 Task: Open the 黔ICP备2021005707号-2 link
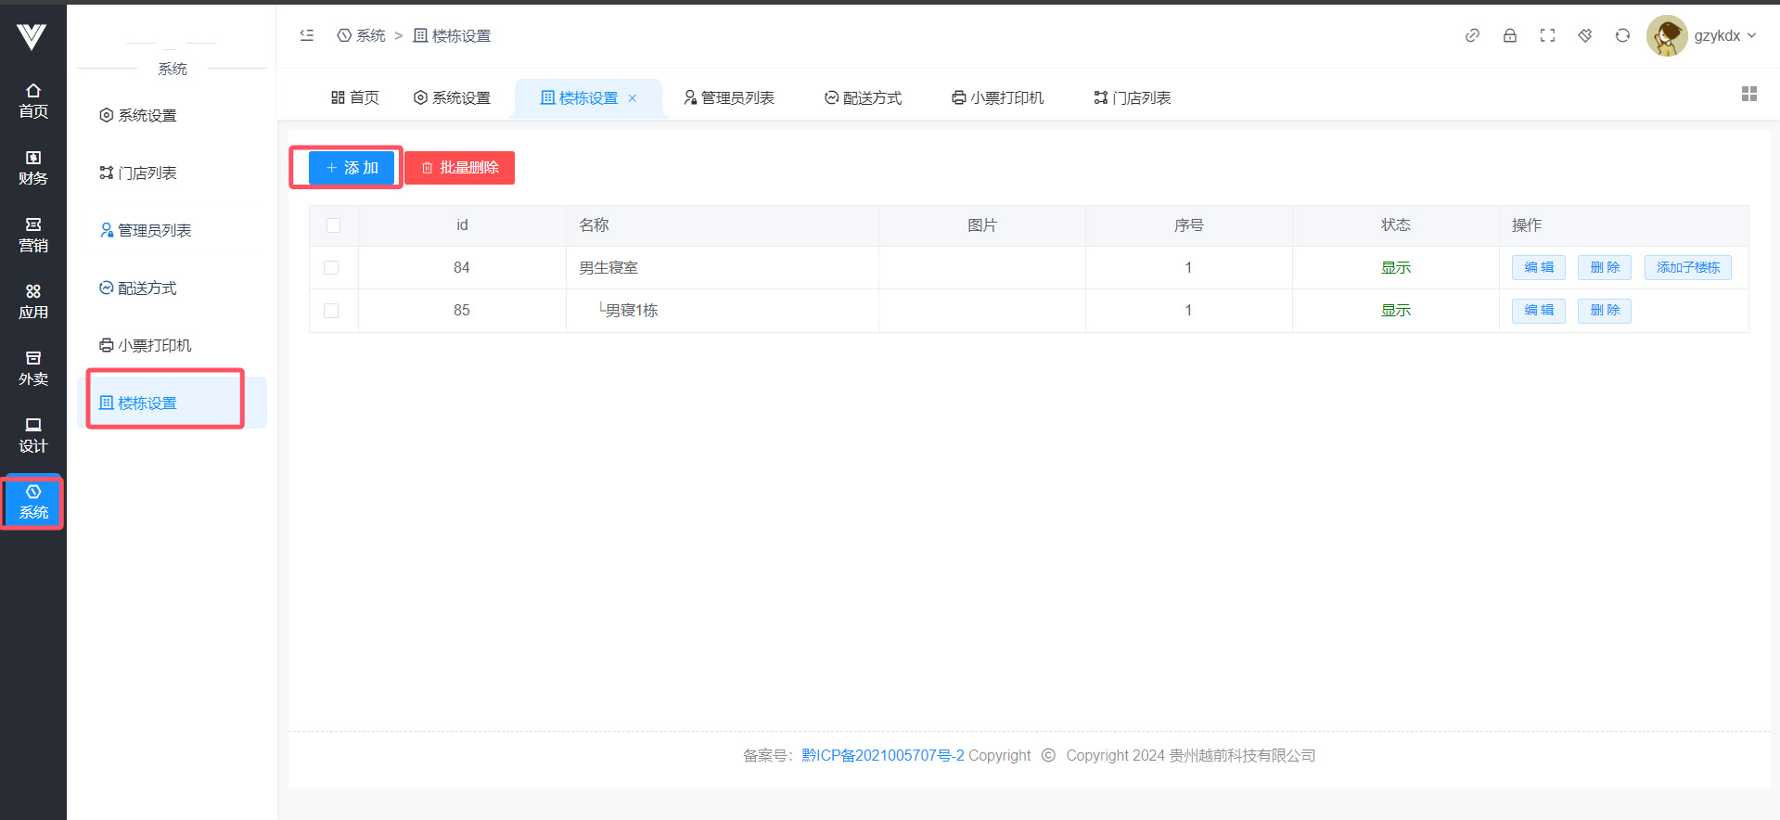tap(882, 755)
